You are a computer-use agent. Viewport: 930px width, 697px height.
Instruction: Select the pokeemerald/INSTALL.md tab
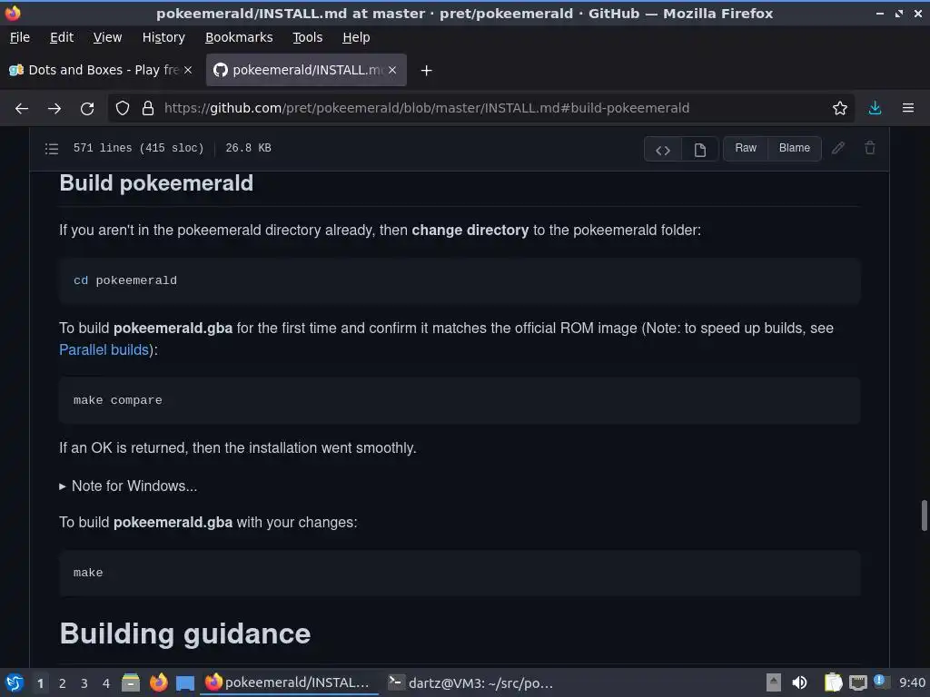[x=306, y=70]
